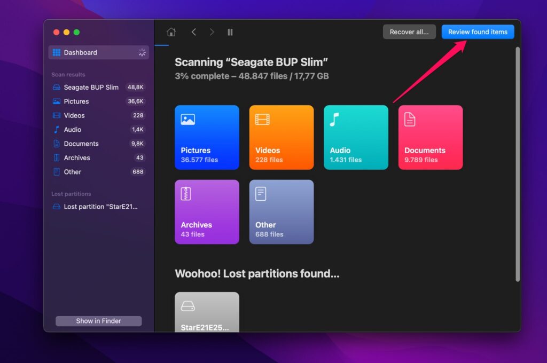547x363 pixels.
Task: Pause the scan with the pause button
Action: 230,32
